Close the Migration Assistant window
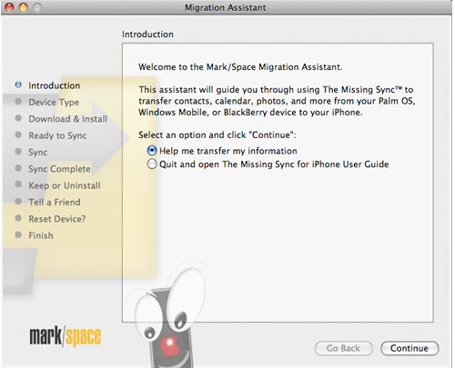Viewport: 455px width, 368px height. tap(9, 7)
